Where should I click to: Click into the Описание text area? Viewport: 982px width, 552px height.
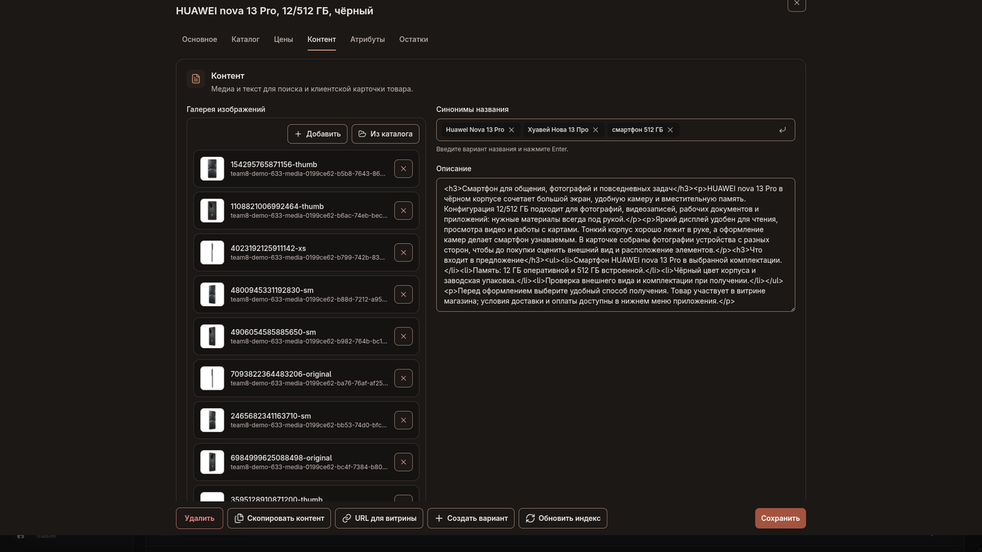(616, 245)
